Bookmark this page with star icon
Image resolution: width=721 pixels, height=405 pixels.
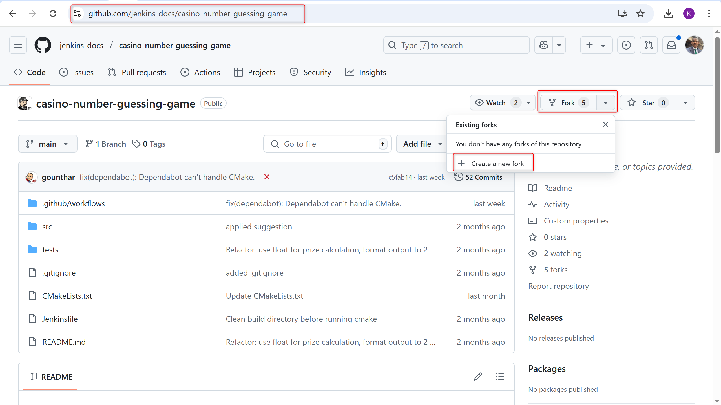tap(640, 14)
